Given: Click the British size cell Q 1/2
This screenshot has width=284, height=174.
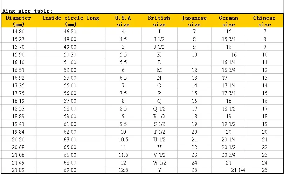Looking at the screenshot, I should [159, 109].
